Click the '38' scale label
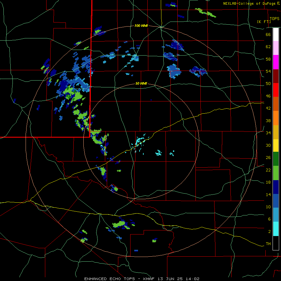This screenshot has height=281, width=281. click(268, 121)
